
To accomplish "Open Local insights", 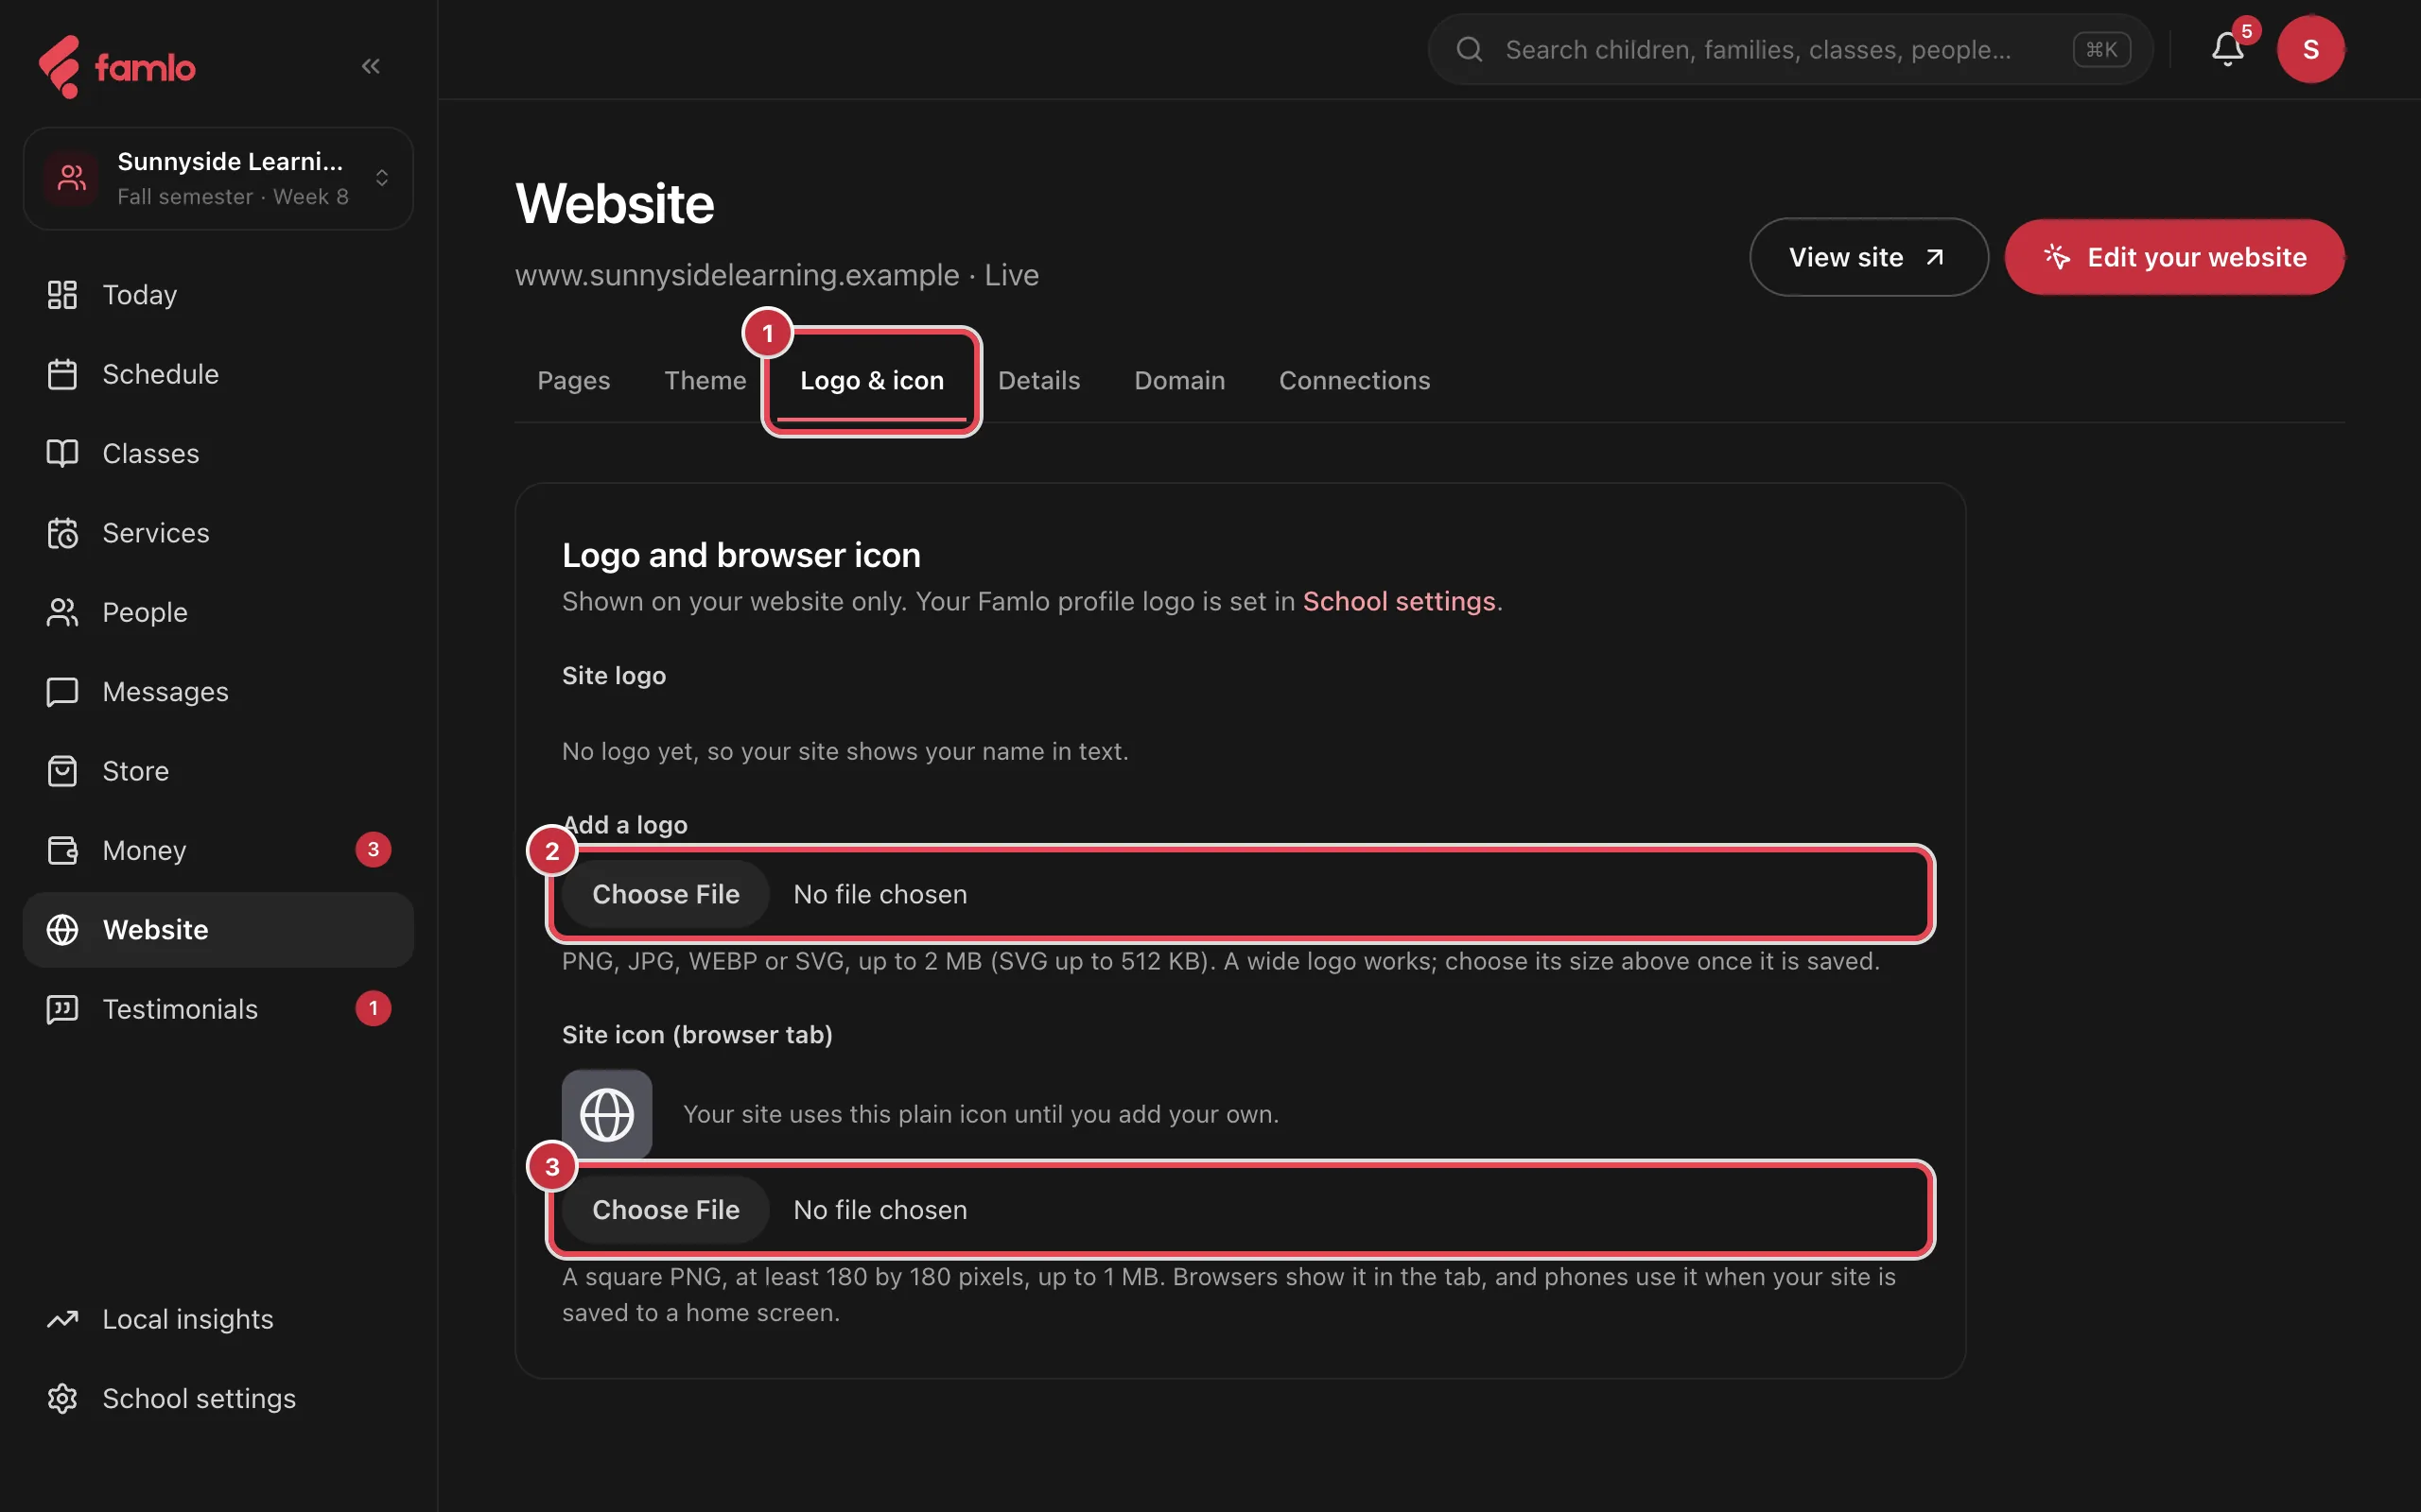I will (x=218, y=1319).
